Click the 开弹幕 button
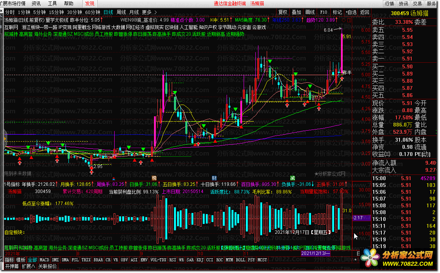This screenshot has width=440, height=273. (12, 266)
